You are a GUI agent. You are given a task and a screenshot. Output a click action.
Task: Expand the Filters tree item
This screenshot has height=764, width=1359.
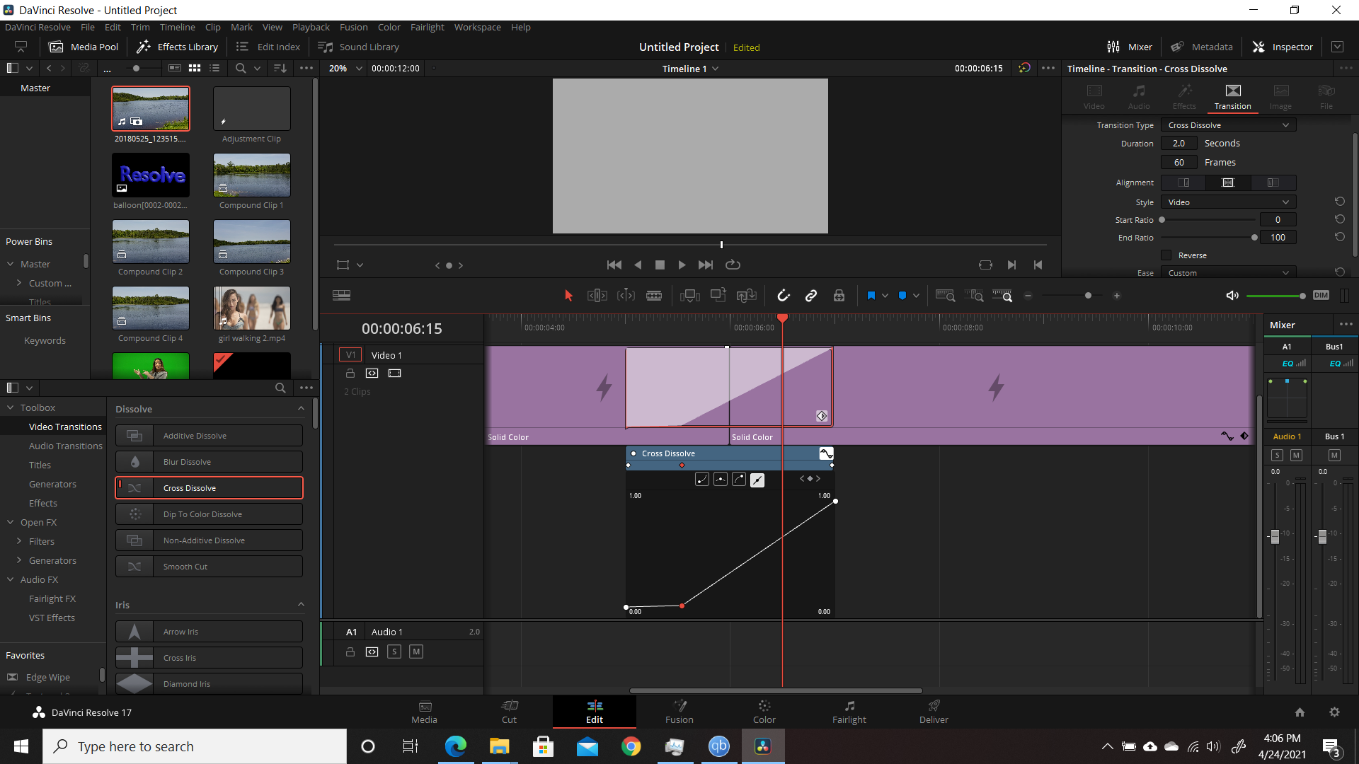(19, 541)
